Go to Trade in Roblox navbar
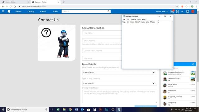The width and height of the screenshot is (199, 112). coord(55,12)
